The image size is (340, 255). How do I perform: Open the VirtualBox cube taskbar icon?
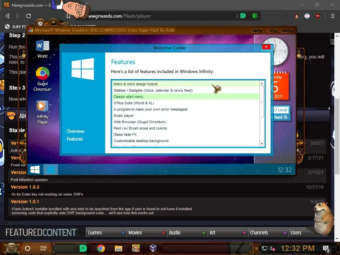pos(153,248)
